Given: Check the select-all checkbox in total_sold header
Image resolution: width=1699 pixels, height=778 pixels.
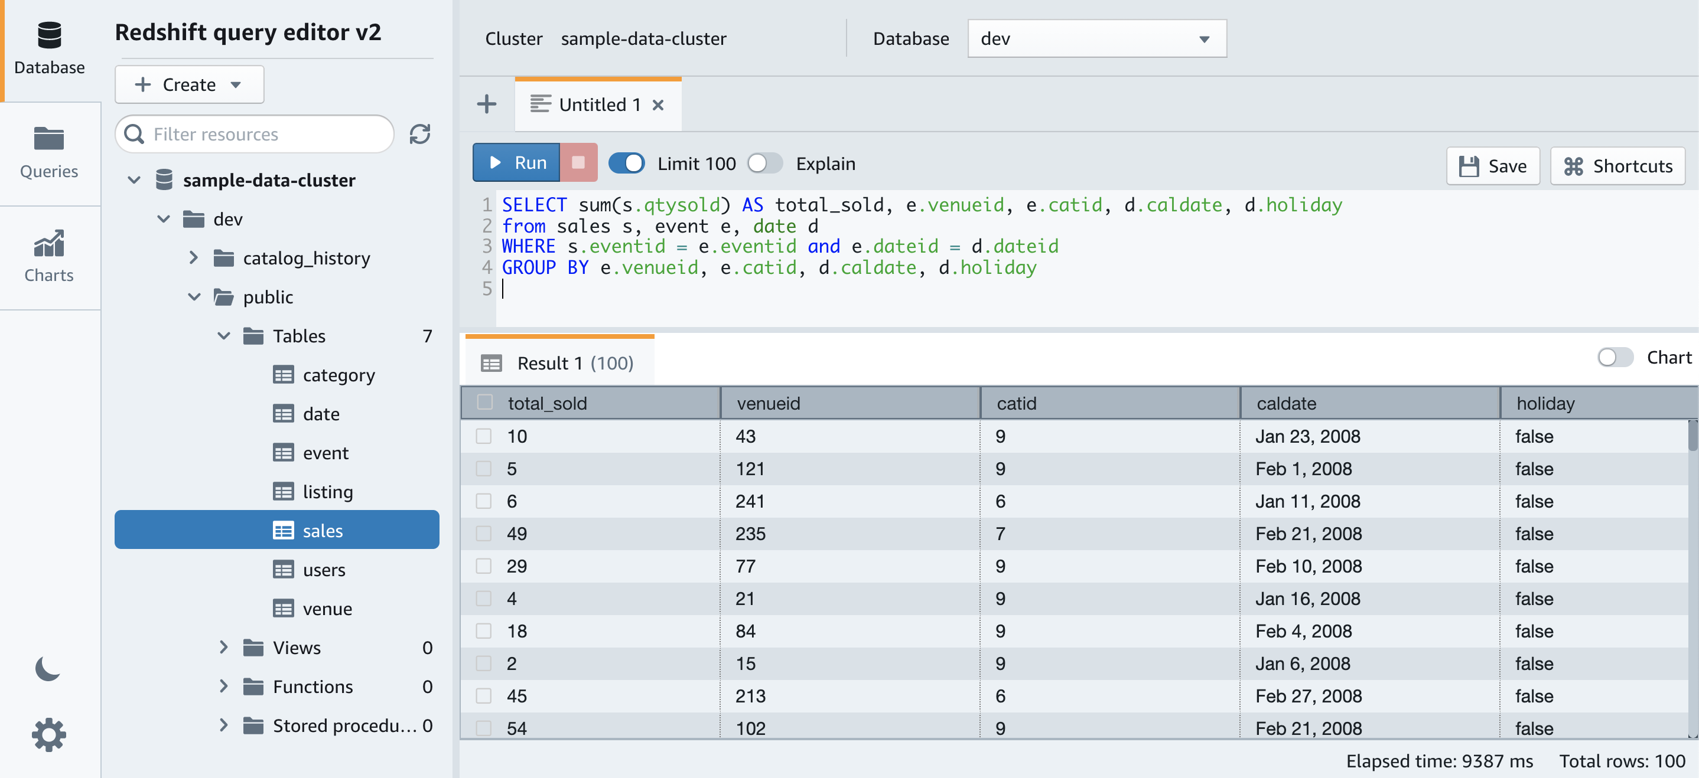Looking at the screenshot, I should coord(485,403).
